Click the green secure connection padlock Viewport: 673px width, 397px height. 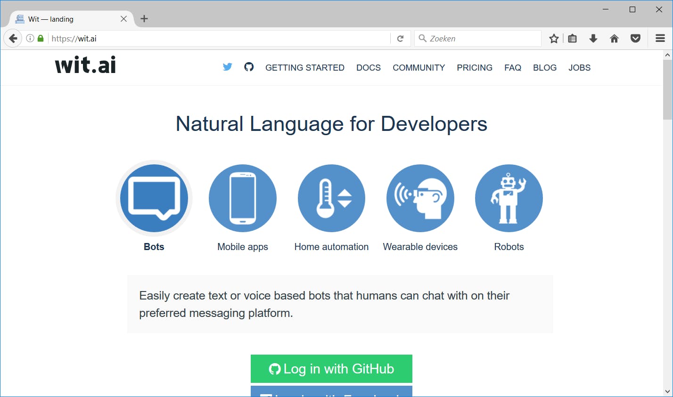click(41, 39)
